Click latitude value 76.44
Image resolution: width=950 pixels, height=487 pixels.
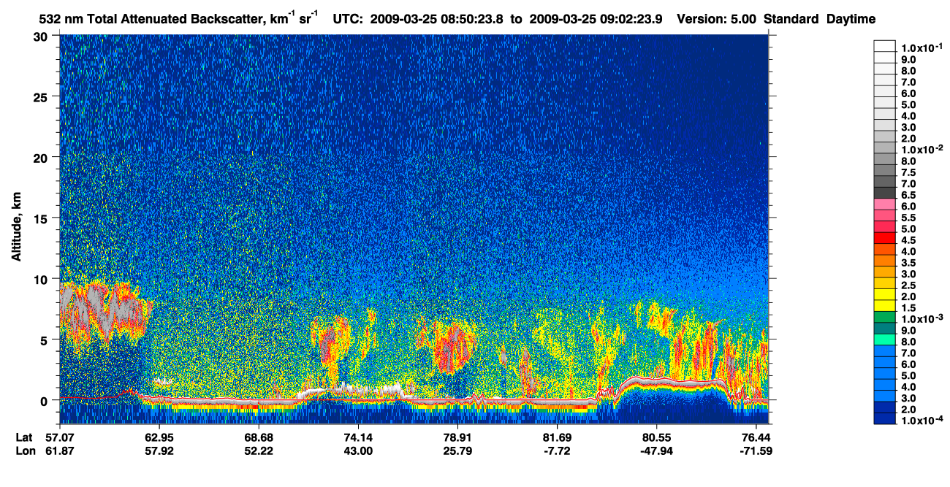point(756,437)
